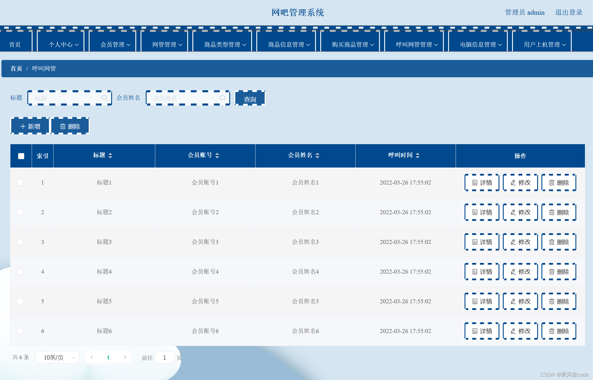Expand 电脑信息管理 menu dropdown
Image resolution: width=593 pixels, height=380 pixels.
(481, 45)
